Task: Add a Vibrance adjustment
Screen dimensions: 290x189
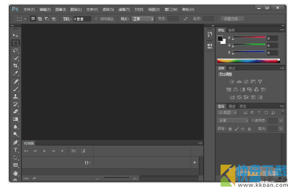Action: pos(260,82)
